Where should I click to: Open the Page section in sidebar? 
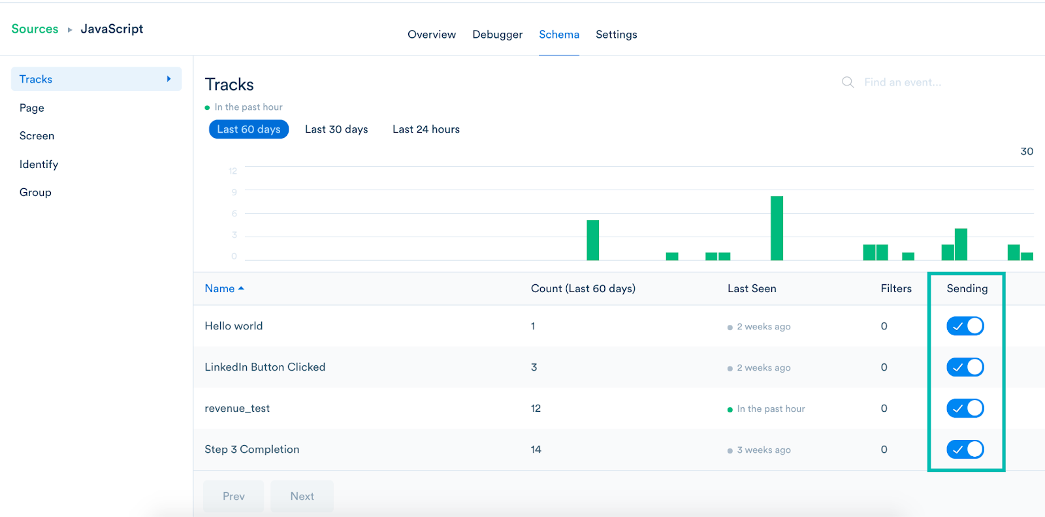point(32,108)
